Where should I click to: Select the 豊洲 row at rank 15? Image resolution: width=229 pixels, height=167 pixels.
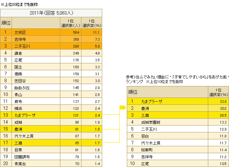[x=51, y=129]
